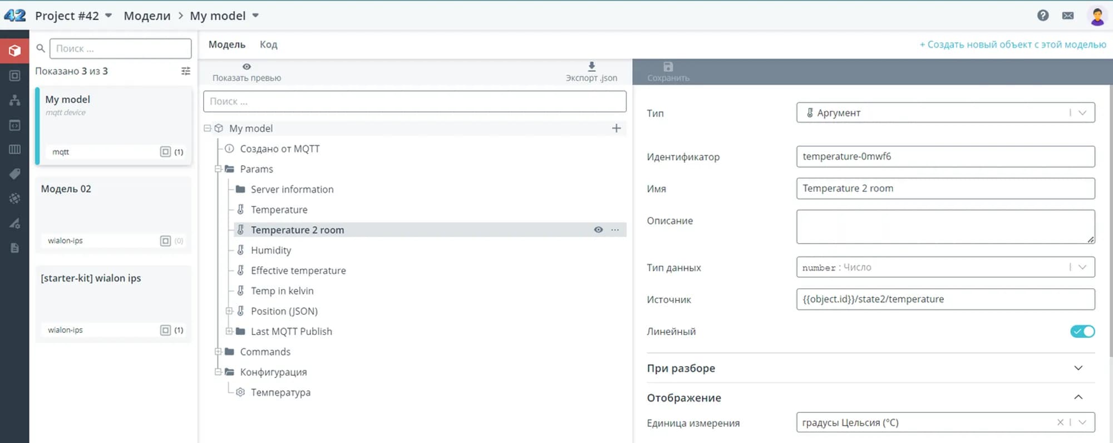The width and height of the screenshot is (1113, 443).
Task: Open the user profile avatar
Action: (x=1097, y=16)
